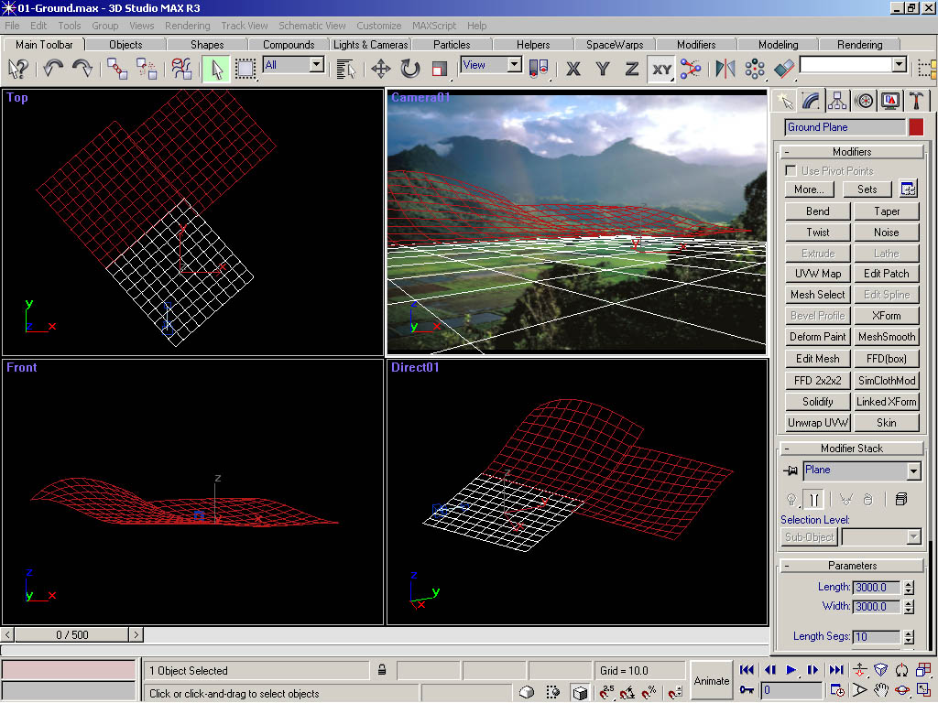Turn on the Animate button
The image size is (938, 703).
tap(711, 681)
